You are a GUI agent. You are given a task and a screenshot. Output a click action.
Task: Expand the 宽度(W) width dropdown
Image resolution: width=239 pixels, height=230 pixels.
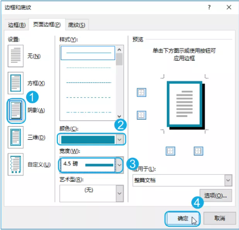(x=120, y=165)
